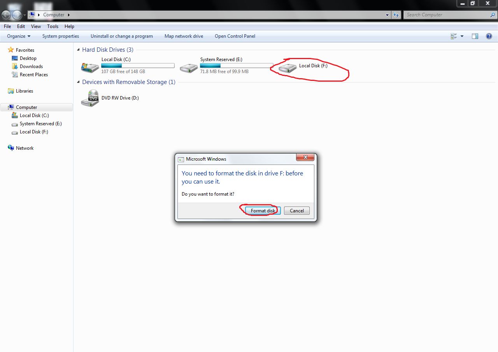This screenshot has height=352, width=498.
Task: Restore down the Explorer window
Action: pos(472,3)
